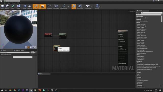Click the Desc text field

click(x=23, y=57)
